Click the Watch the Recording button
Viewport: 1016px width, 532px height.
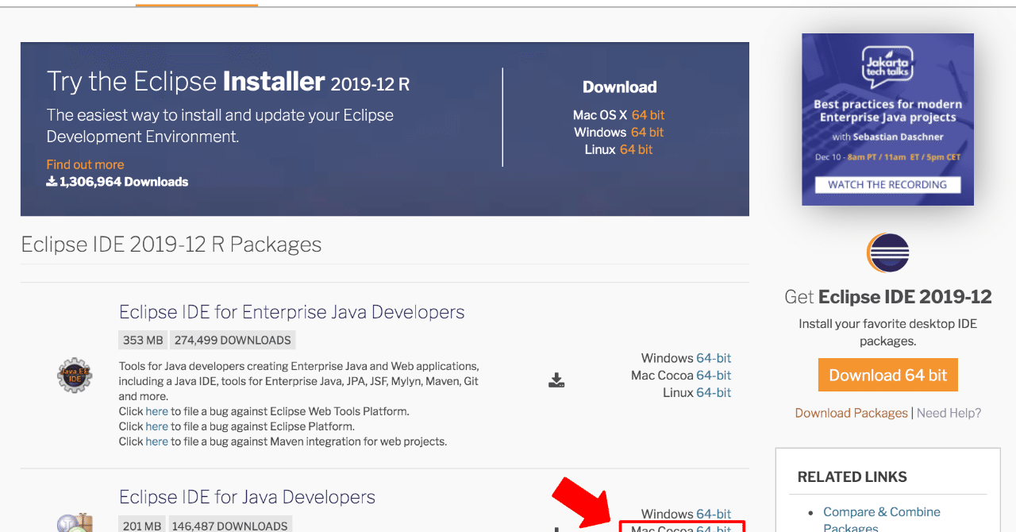point(887,184)
